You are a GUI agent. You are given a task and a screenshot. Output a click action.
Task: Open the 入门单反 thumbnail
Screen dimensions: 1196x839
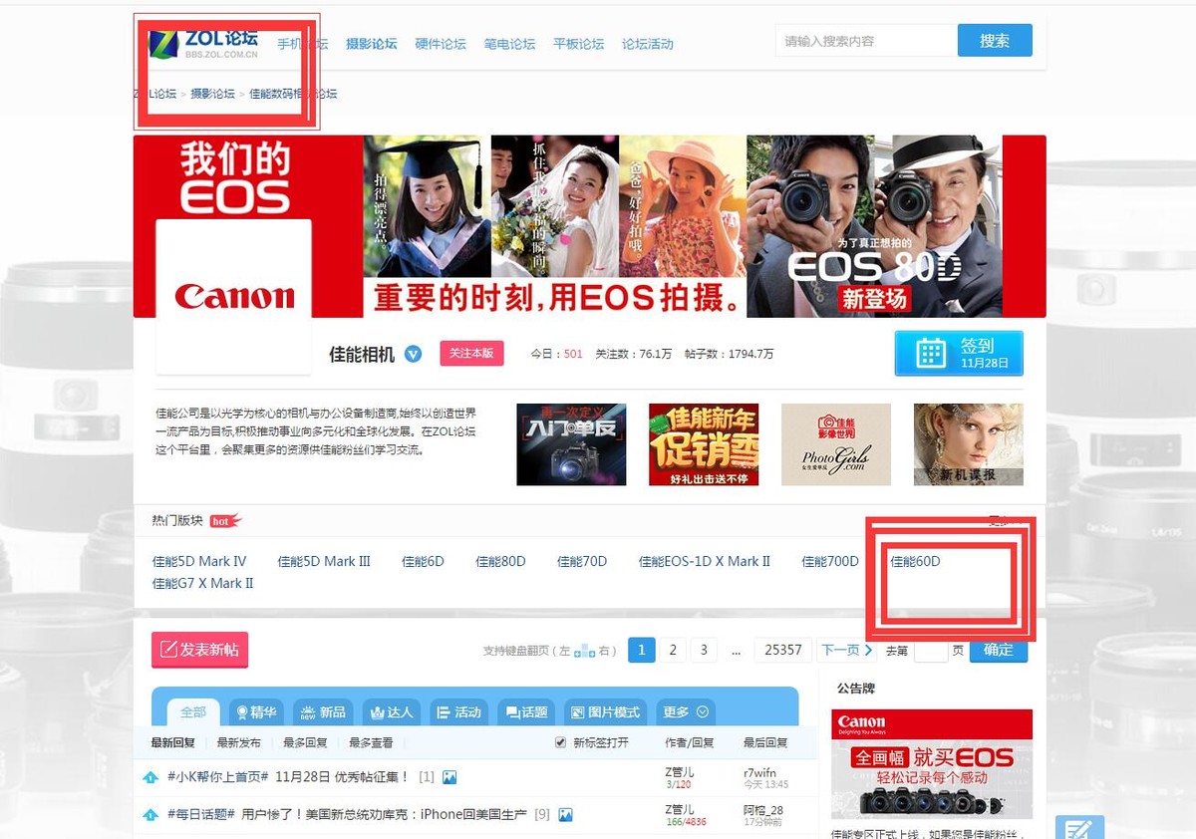[571, 444]
